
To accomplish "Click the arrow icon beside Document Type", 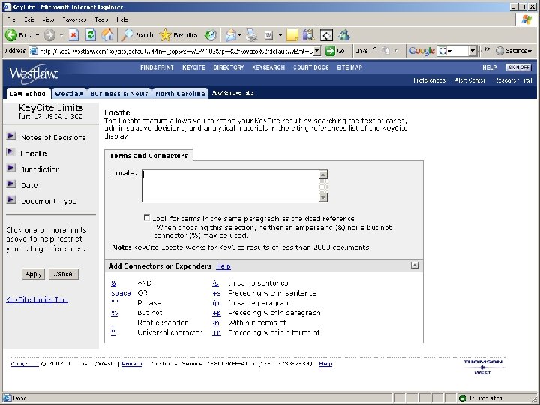I will click(11, 199).
